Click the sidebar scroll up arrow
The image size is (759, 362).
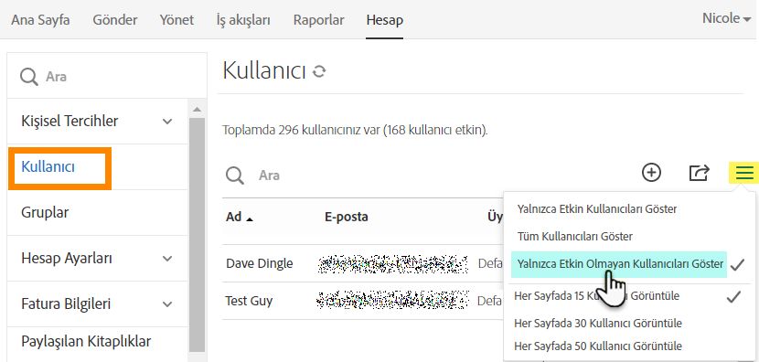[x=197, y=110]
